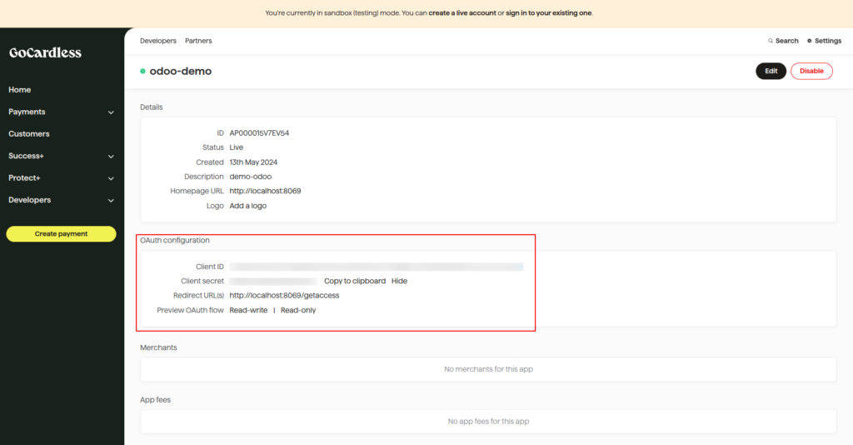853x445 pixels.
Task: Click Description value demo-odoo
Action: [250, 177]
